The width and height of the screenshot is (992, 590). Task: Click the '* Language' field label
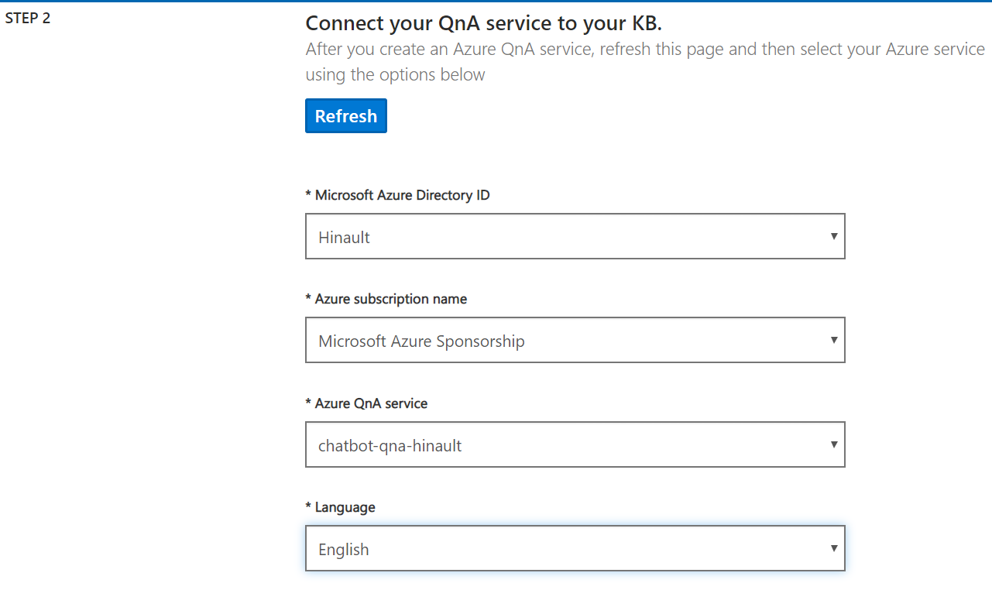point(341,507)
